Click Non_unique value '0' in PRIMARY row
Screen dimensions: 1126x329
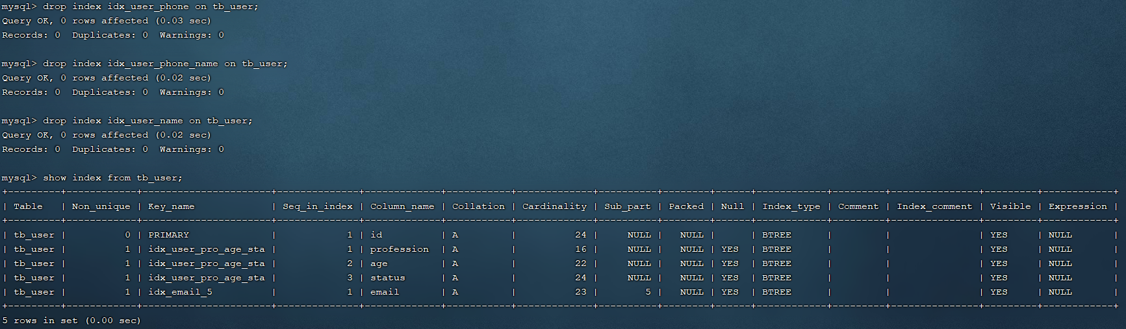(127, 235)
